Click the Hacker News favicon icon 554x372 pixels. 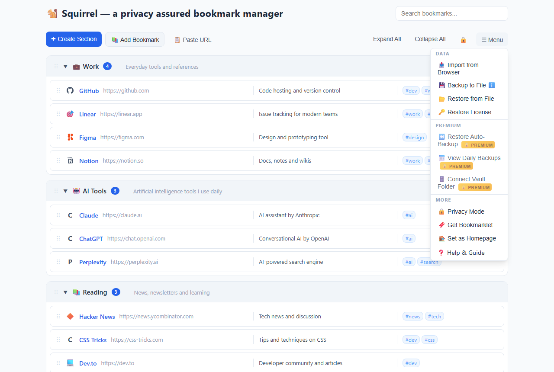tap(70, 316)
